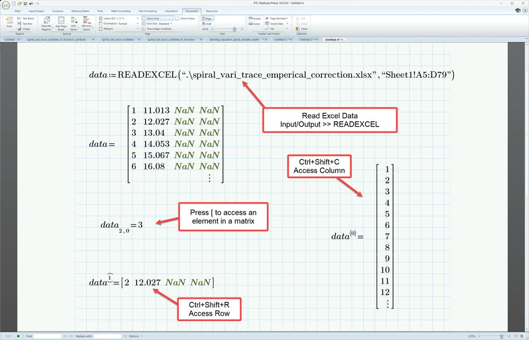Select the Add Page Break tool

click(60, 23)
